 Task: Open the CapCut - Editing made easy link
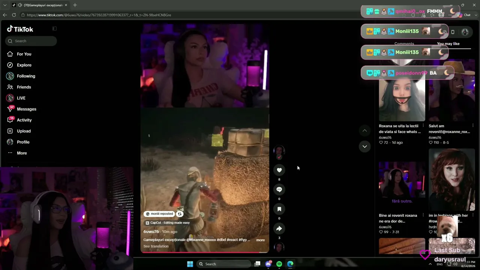coord(167,223)
